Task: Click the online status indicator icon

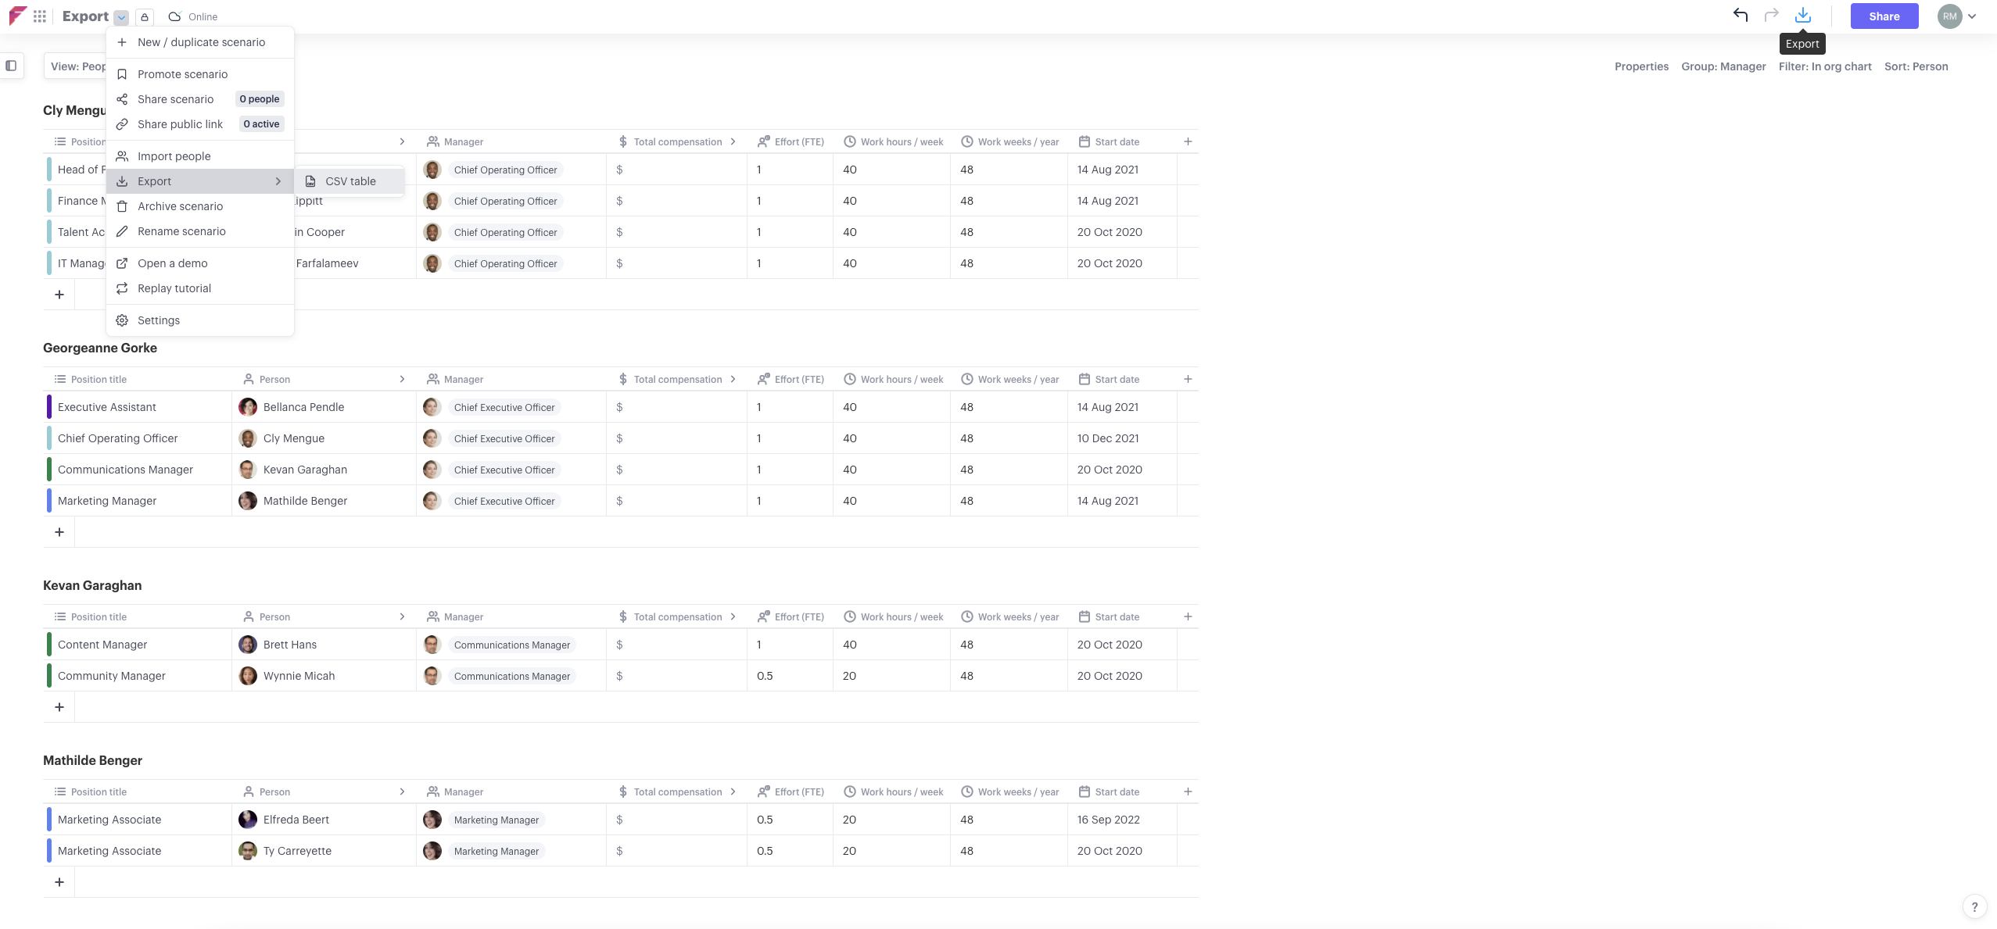Action: [x=174, y=16]
